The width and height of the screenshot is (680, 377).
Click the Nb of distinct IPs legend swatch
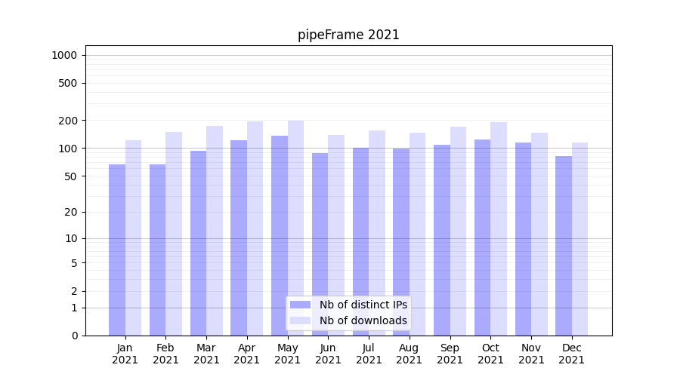301,305
